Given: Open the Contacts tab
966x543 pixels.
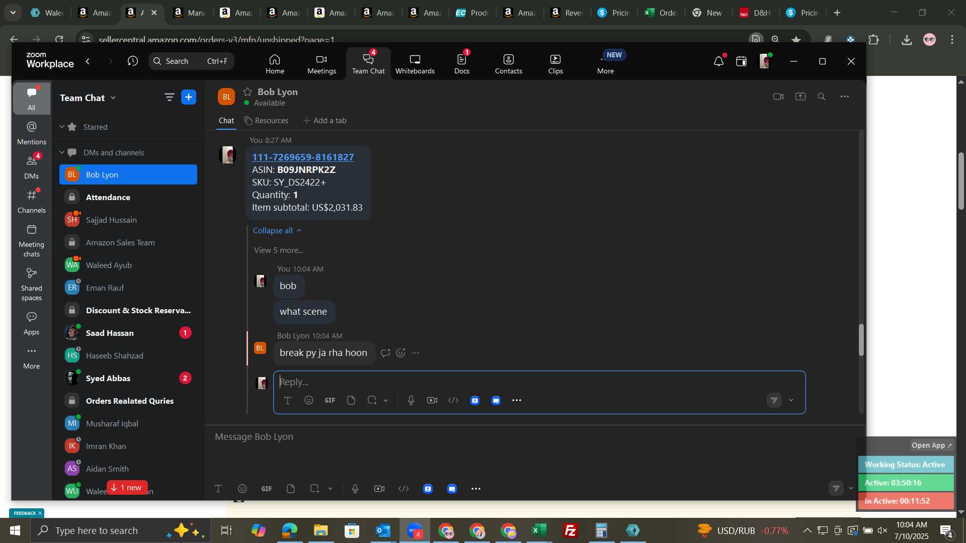Looking at the screenshot, I should click(x=508, y=64).
